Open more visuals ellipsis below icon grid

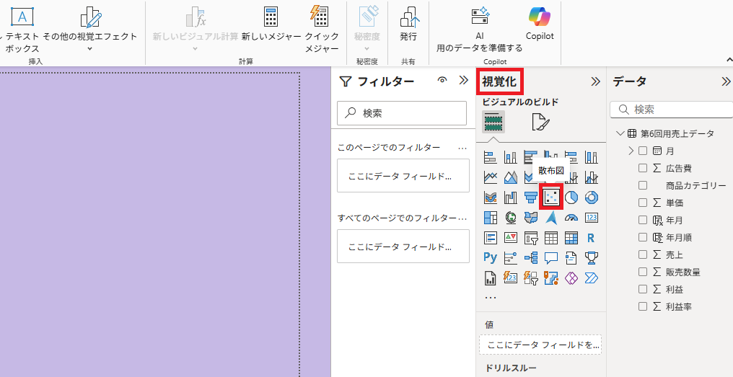490,297
